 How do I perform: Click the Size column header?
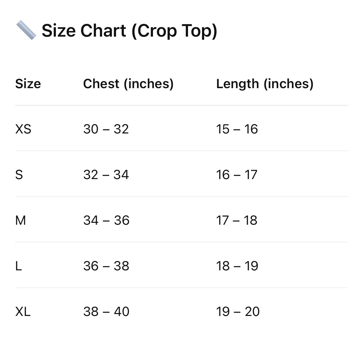pos(28,83)
